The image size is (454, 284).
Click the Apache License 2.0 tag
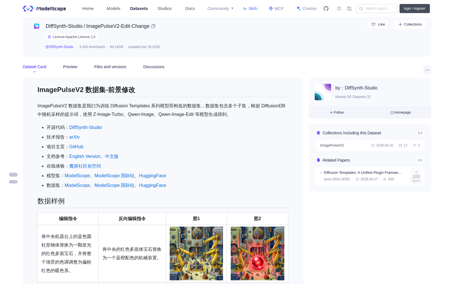[x=71, y=37]
